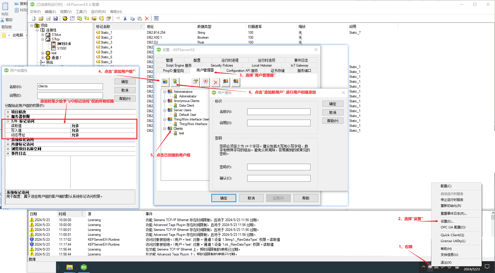The image size is (495, 273).
Task: Collapse the Administrators group in user tree
Action: point(165,92)
